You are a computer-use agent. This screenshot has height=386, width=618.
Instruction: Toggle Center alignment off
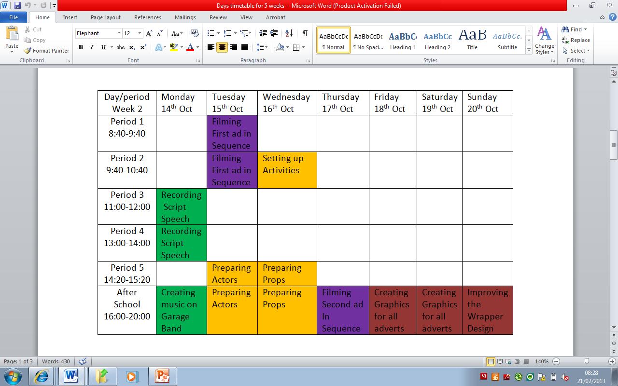[x=221, y=47]
